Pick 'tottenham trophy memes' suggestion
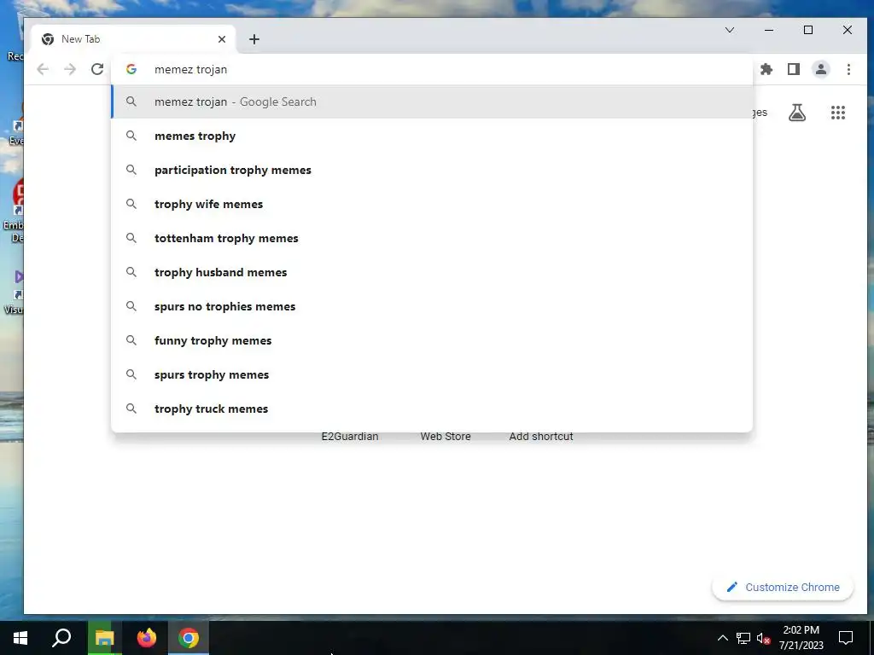This screenshot has height=655, width=874. point(432,239)
